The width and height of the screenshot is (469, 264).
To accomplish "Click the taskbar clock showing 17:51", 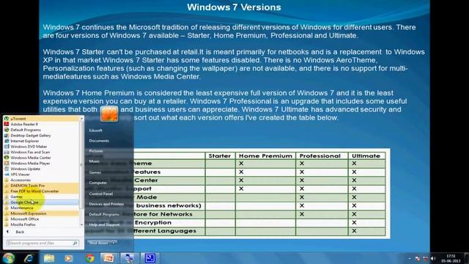I will 451,258.
